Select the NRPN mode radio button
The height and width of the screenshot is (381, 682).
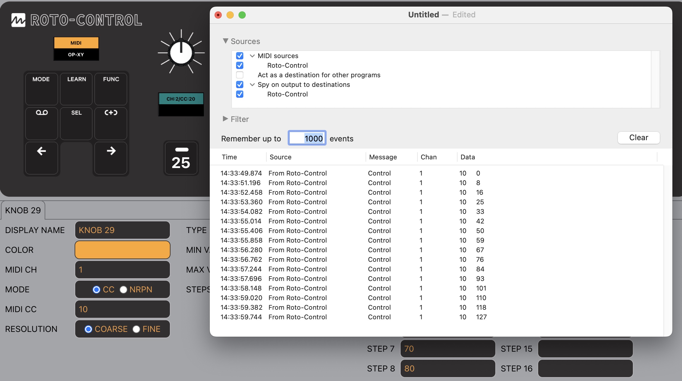(123, 289)
